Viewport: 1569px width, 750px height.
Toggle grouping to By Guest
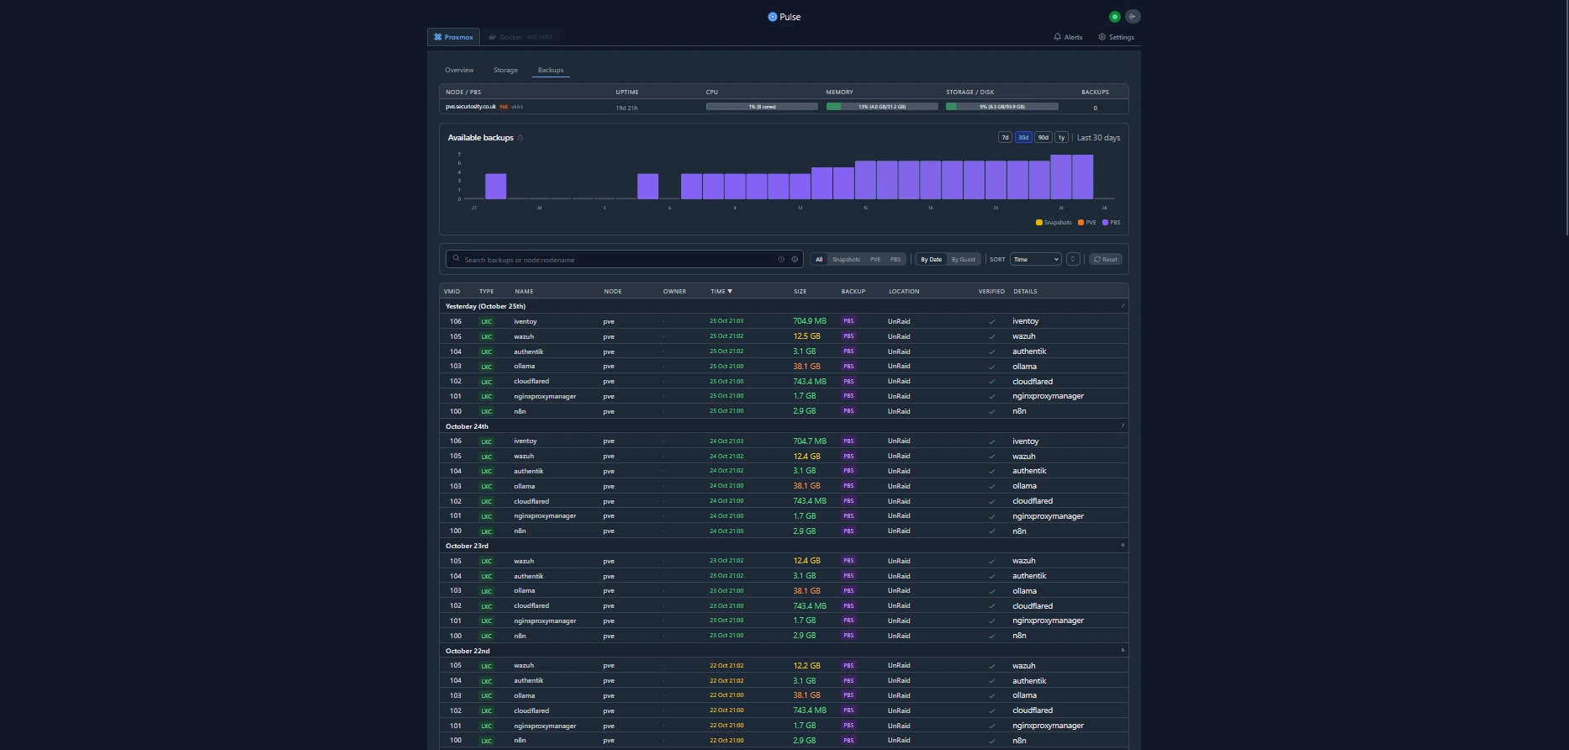[x=963, y=260]
